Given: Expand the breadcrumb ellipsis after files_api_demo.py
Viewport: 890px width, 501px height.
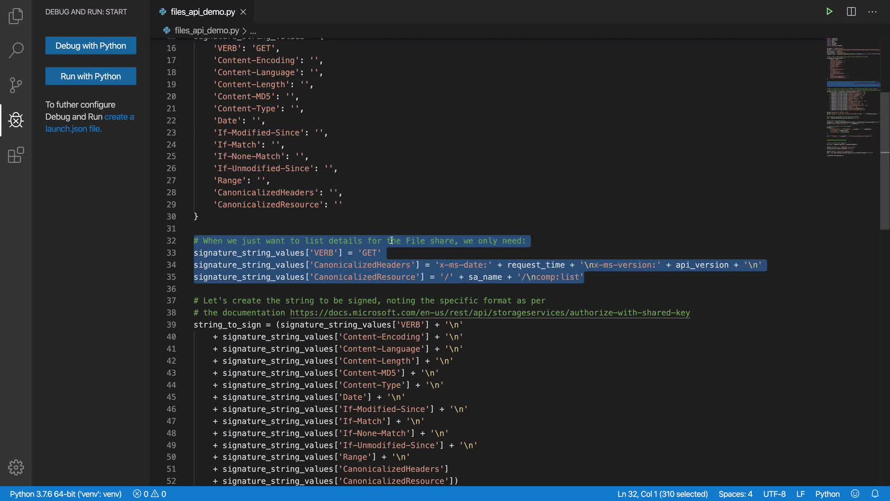Looking at the screenshot, I should point(253,31).
